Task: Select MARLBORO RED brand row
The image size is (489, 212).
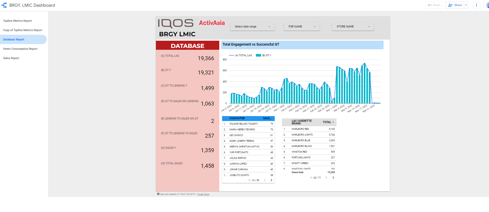Action: [309, 129]
